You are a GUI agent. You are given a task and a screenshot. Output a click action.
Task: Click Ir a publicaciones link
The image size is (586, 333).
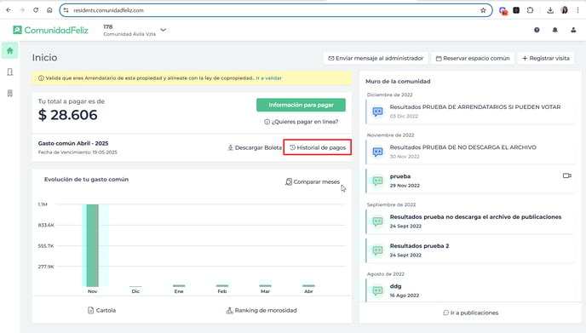coord(470,313)
